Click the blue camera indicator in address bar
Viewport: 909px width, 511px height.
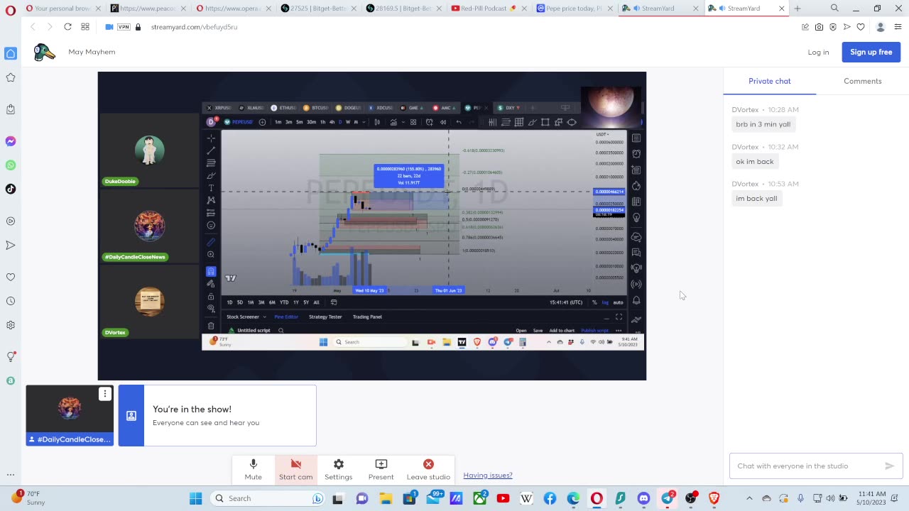tap(109, 26)
